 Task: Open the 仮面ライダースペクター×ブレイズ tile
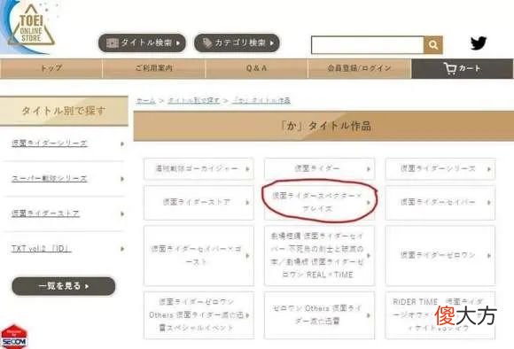point(320,203)
